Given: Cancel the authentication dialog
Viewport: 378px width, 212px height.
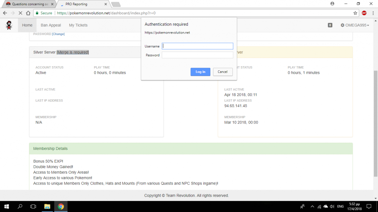Looking at the screenshot, I should pyautogui.click(x=223, y=72).
